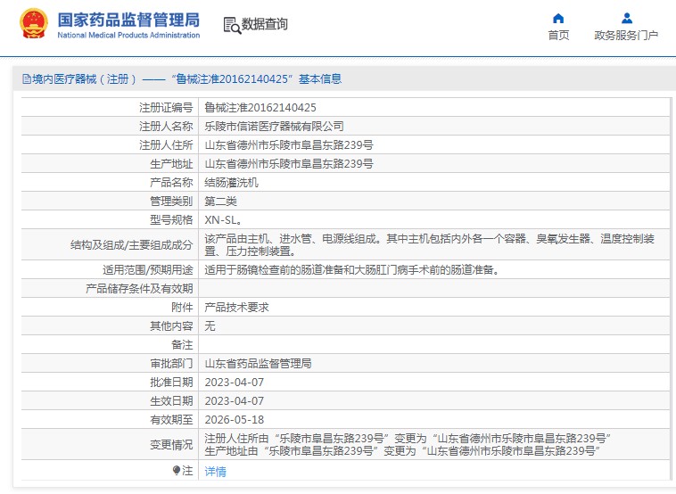Select attachment value 产品技术要求
The image size is (676, 494).
236,308
